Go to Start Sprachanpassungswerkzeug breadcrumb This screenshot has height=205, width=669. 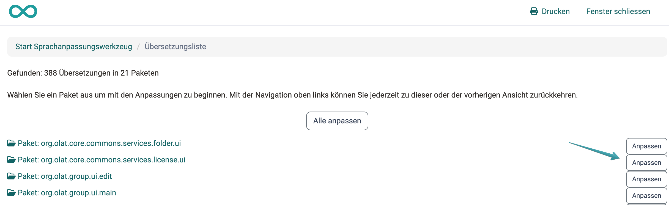74,46
